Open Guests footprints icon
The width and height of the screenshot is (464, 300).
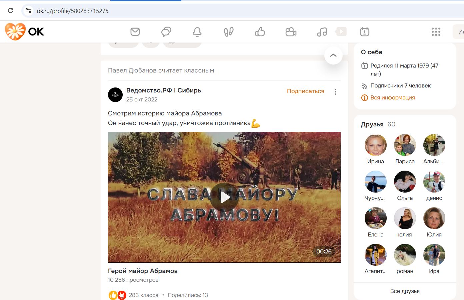(229, 32)
